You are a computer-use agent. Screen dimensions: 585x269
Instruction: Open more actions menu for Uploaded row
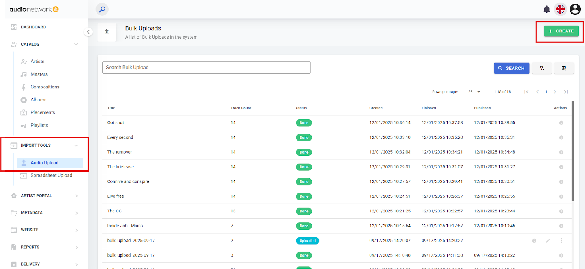[561, 241]
